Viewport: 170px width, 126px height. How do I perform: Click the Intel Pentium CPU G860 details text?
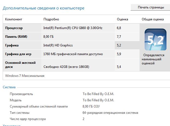point(73,28)
